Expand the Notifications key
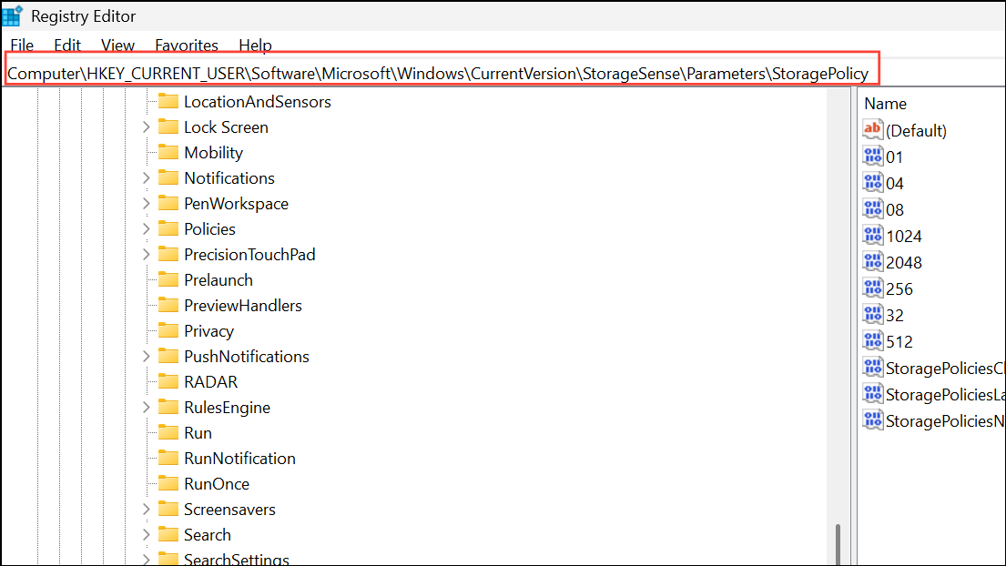 [147, 178]
